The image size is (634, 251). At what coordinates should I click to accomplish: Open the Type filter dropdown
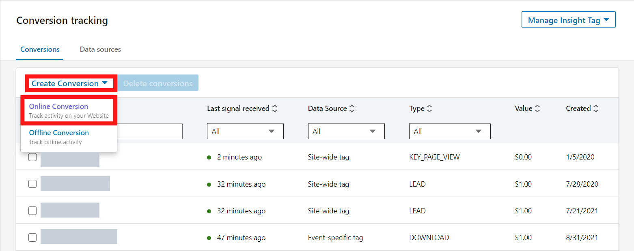pos(450,131)
